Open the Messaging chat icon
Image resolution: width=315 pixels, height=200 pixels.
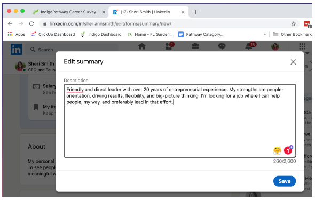click(222, 46)
